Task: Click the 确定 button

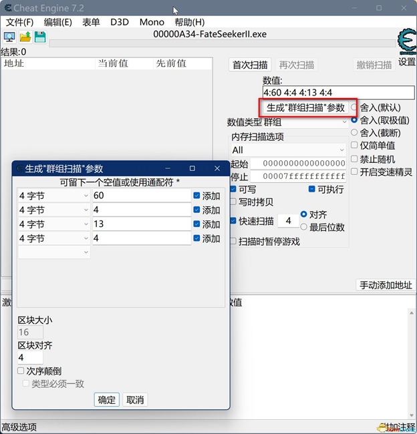Action: tap(107, 400)
